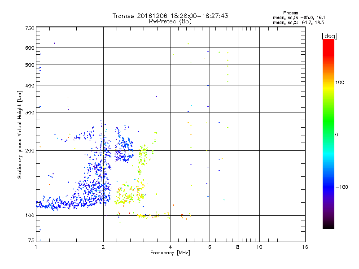This screenshot has width=359, height=269.
Task: Click the '400' y-axis tick label
Action: pos(30,86)
